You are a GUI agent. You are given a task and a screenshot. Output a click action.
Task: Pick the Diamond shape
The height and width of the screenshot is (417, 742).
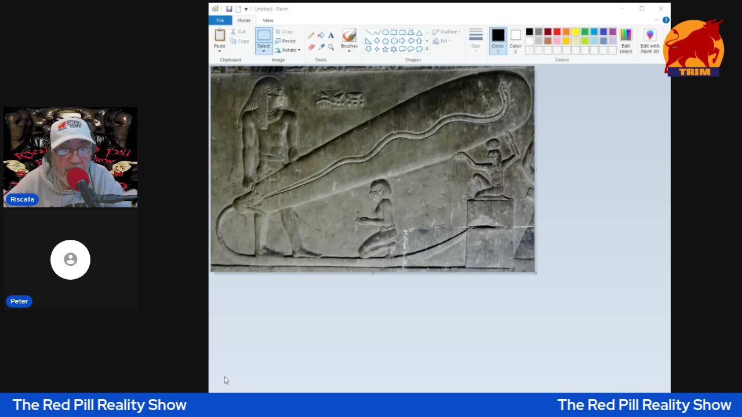click(377, 41)
